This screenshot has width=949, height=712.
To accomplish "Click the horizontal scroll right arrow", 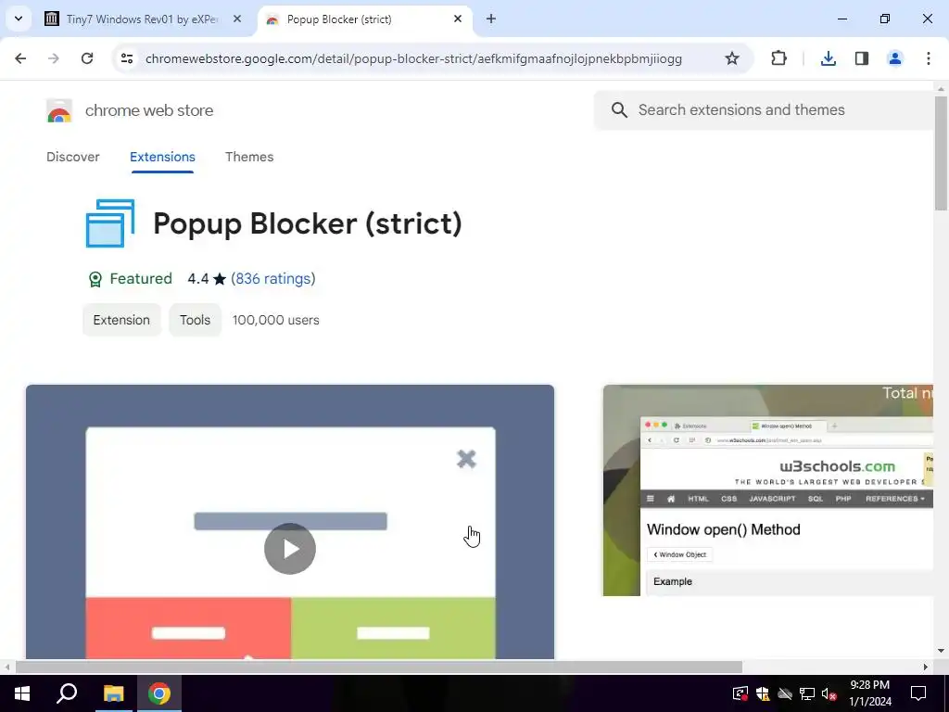I will point(926,667).
